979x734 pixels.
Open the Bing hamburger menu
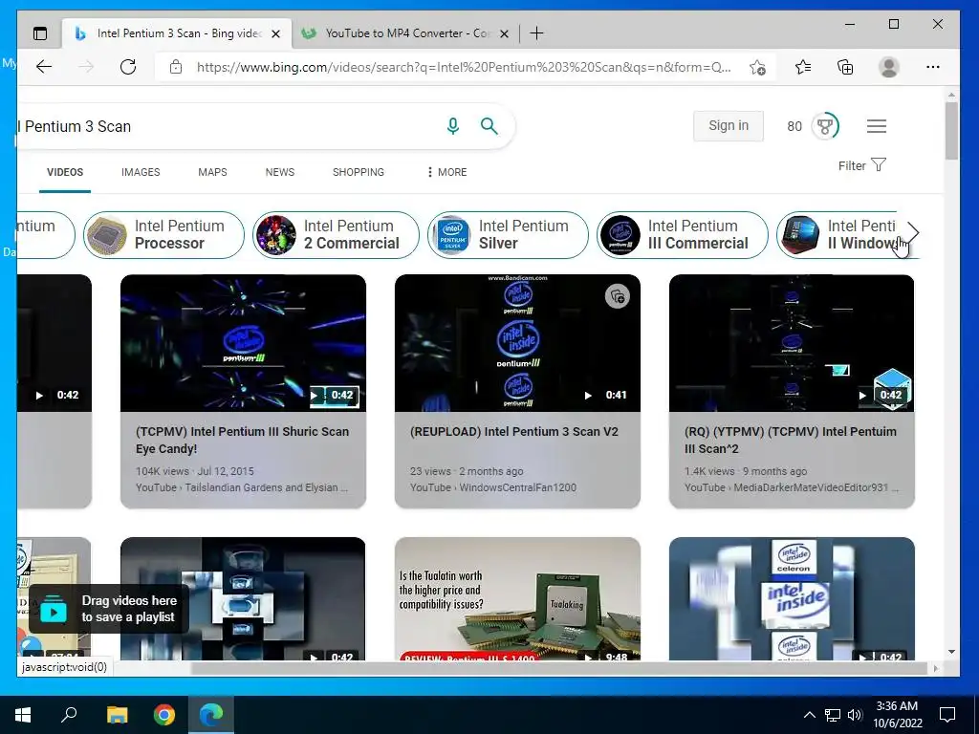tap(877, 126)
